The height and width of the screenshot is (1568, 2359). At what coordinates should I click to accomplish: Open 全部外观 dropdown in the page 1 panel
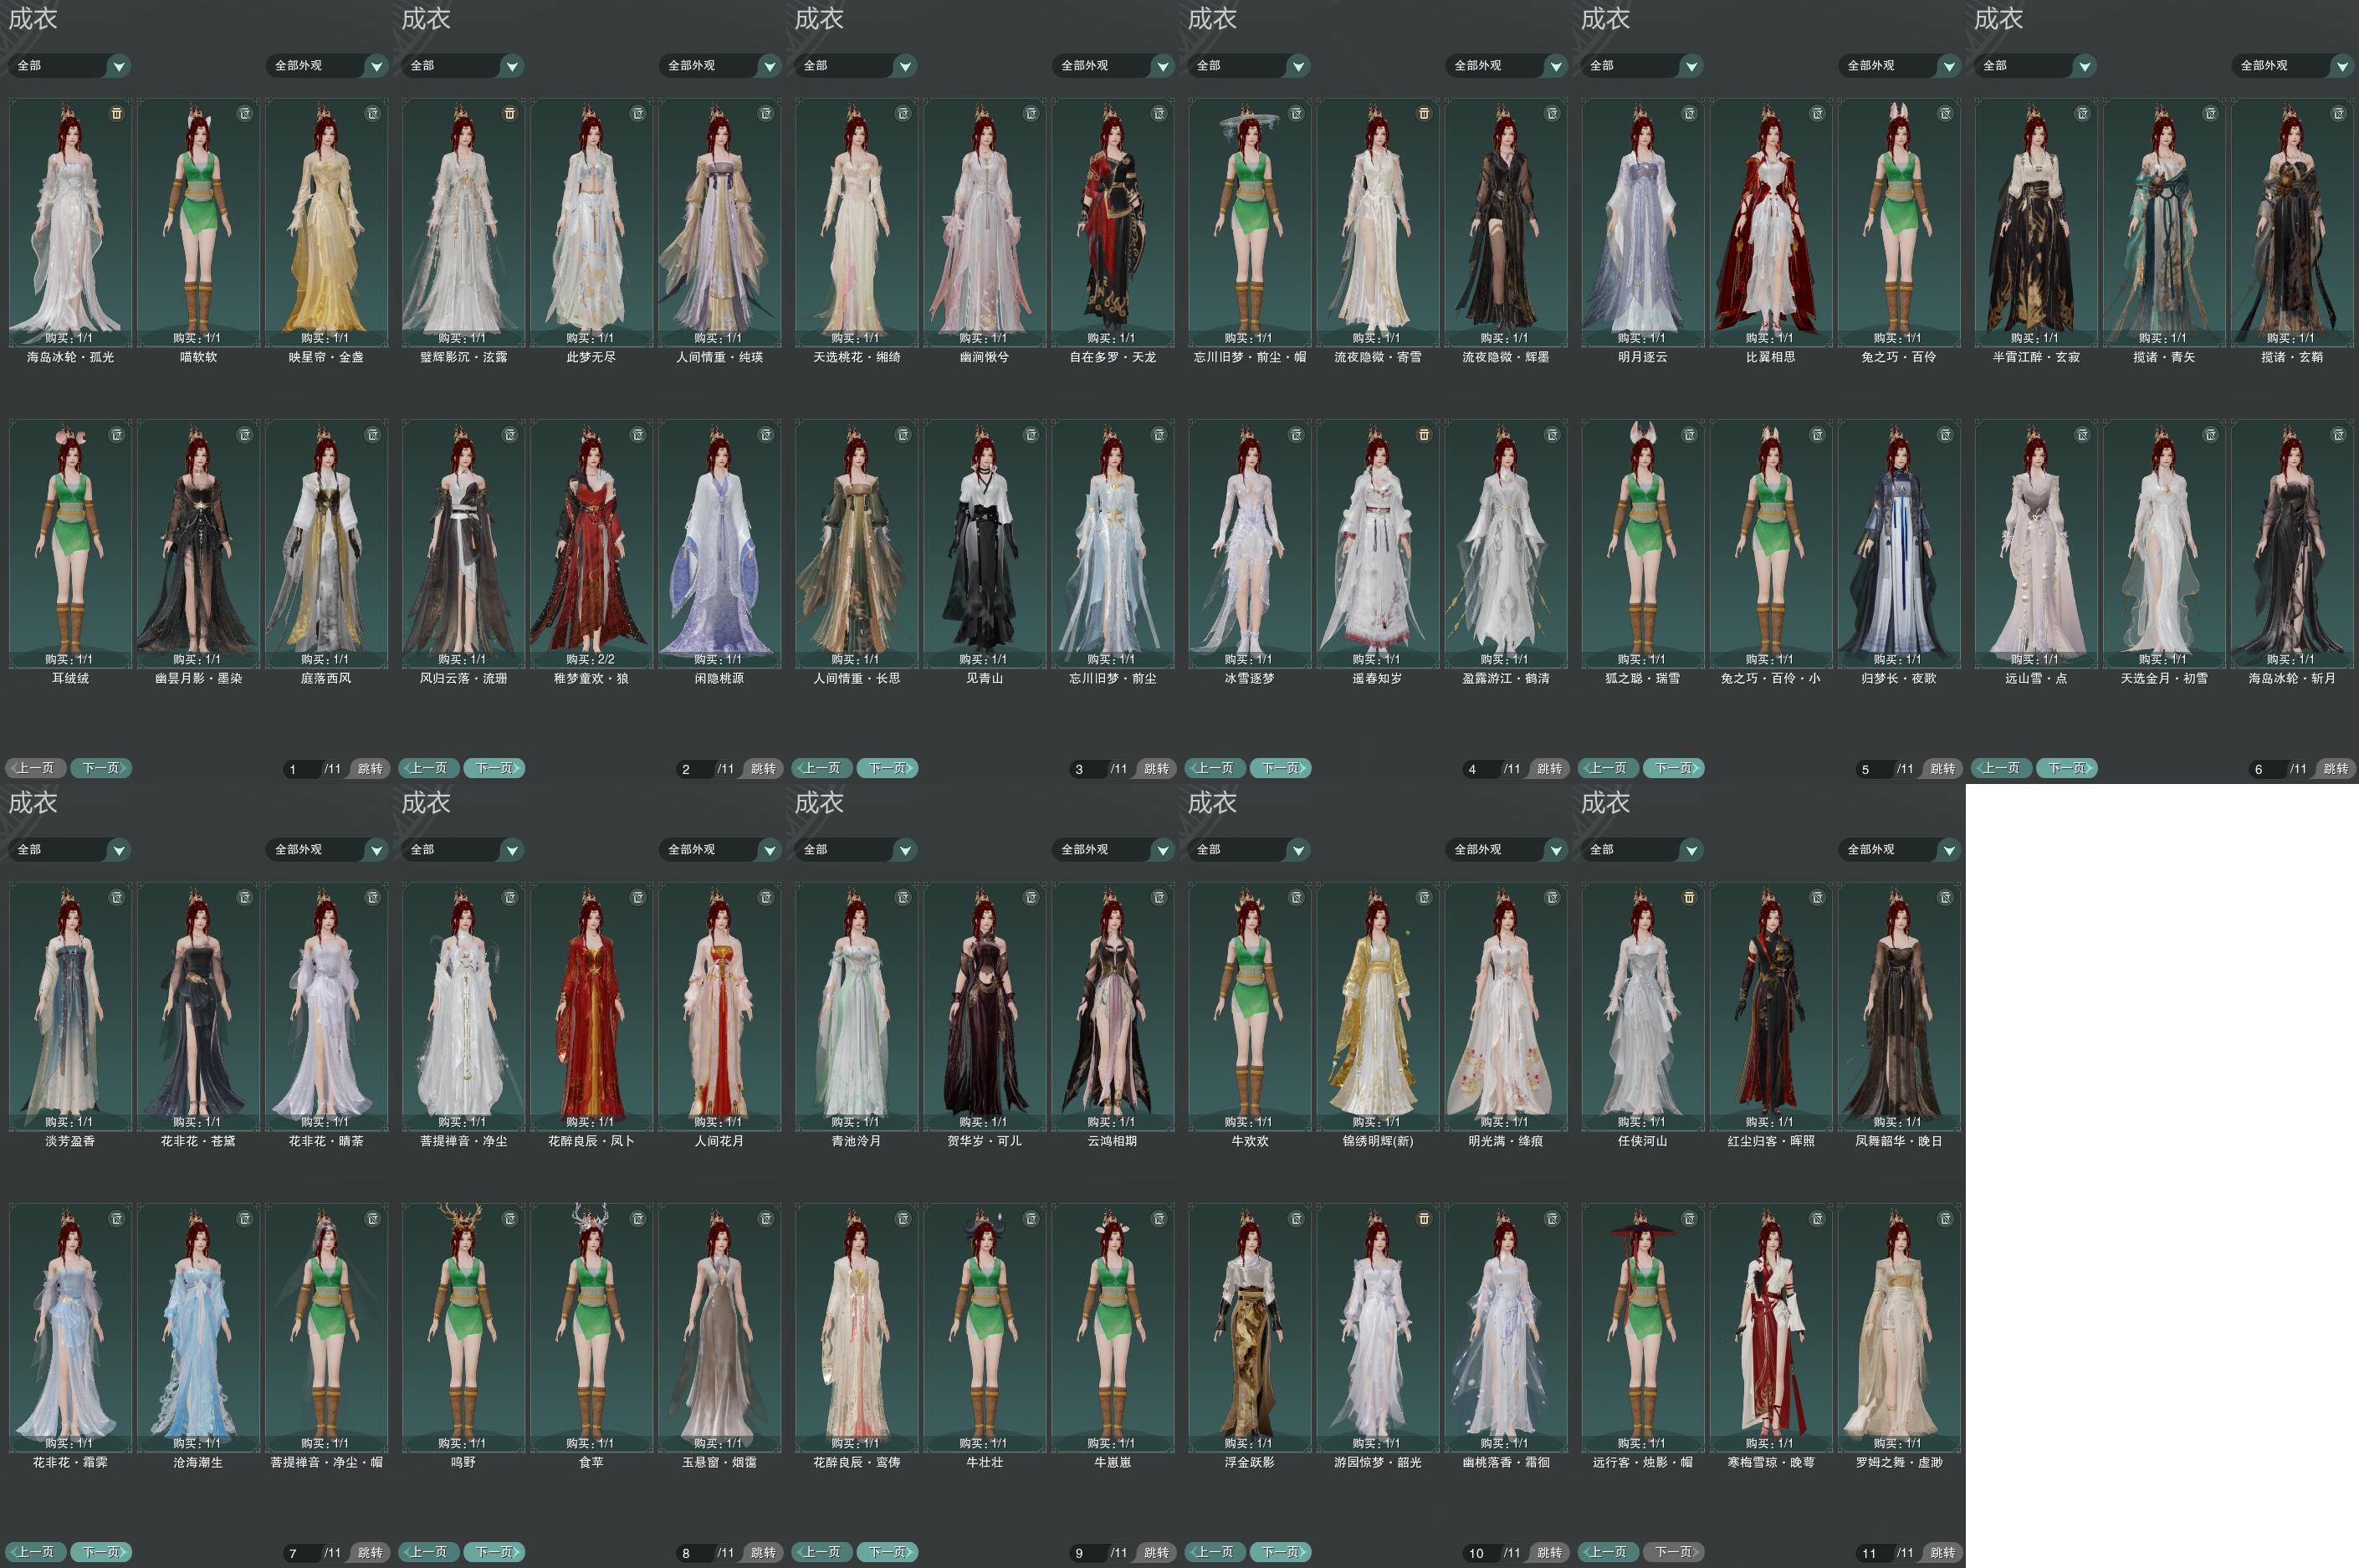[327, 66]
